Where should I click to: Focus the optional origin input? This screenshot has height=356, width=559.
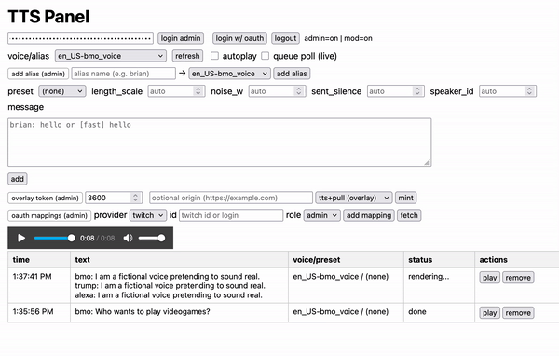click(231, 198)
